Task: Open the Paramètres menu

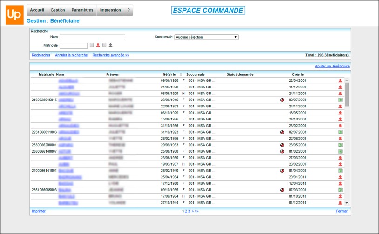Action: point(82,10)
